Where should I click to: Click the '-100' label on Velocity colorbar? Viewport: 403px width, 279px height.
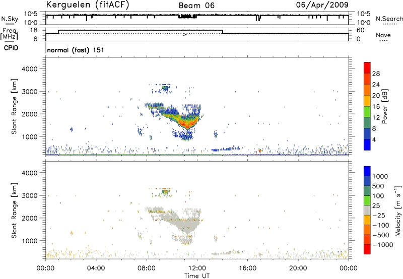pyautogui.click(x=381, y=225)
